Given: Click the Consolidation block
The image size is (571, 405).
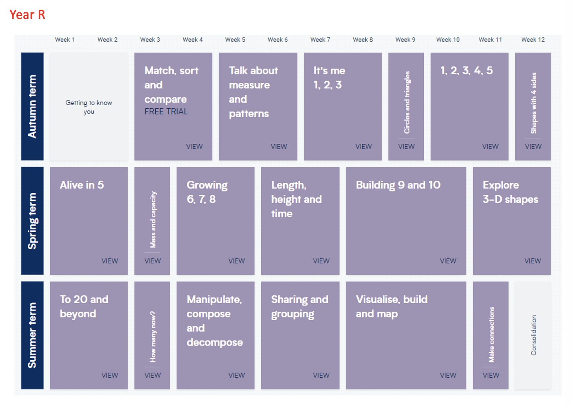Looking at the screenshot, I should click(533, 335).
